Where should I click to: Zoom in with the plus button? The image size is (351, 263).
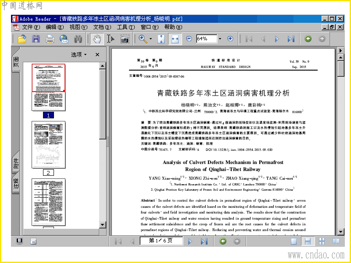coord(230,39)
